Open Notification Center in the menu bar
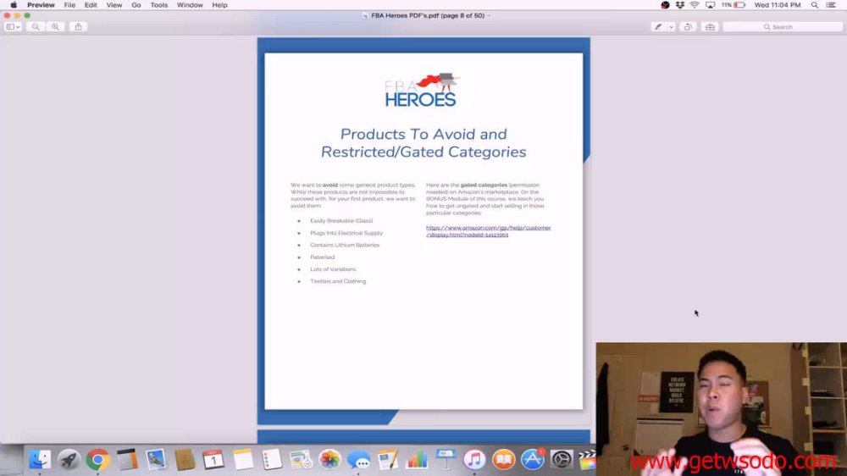This screenshot has width=847, height=476. (831, 5)
